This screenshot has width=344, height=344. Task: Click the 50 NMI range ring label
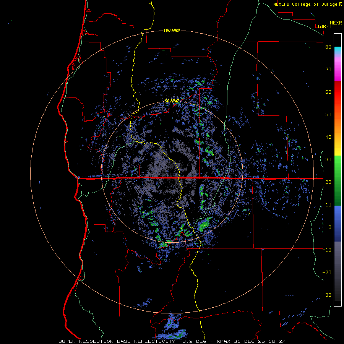pyautogui.click(x=172, y=101)
